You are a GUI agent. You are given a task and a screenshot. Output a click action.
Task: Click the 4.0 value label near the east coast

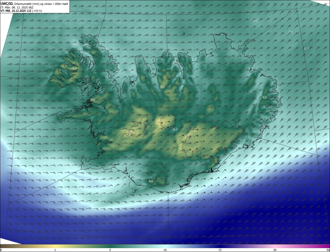[x=265, y=97]
